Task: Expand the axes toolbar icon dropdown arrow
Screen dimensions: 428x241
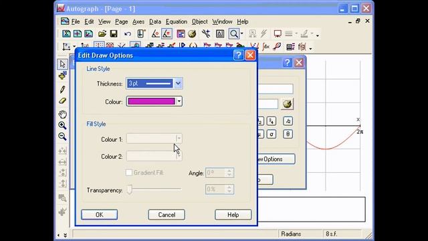Action: coord(74,47)
